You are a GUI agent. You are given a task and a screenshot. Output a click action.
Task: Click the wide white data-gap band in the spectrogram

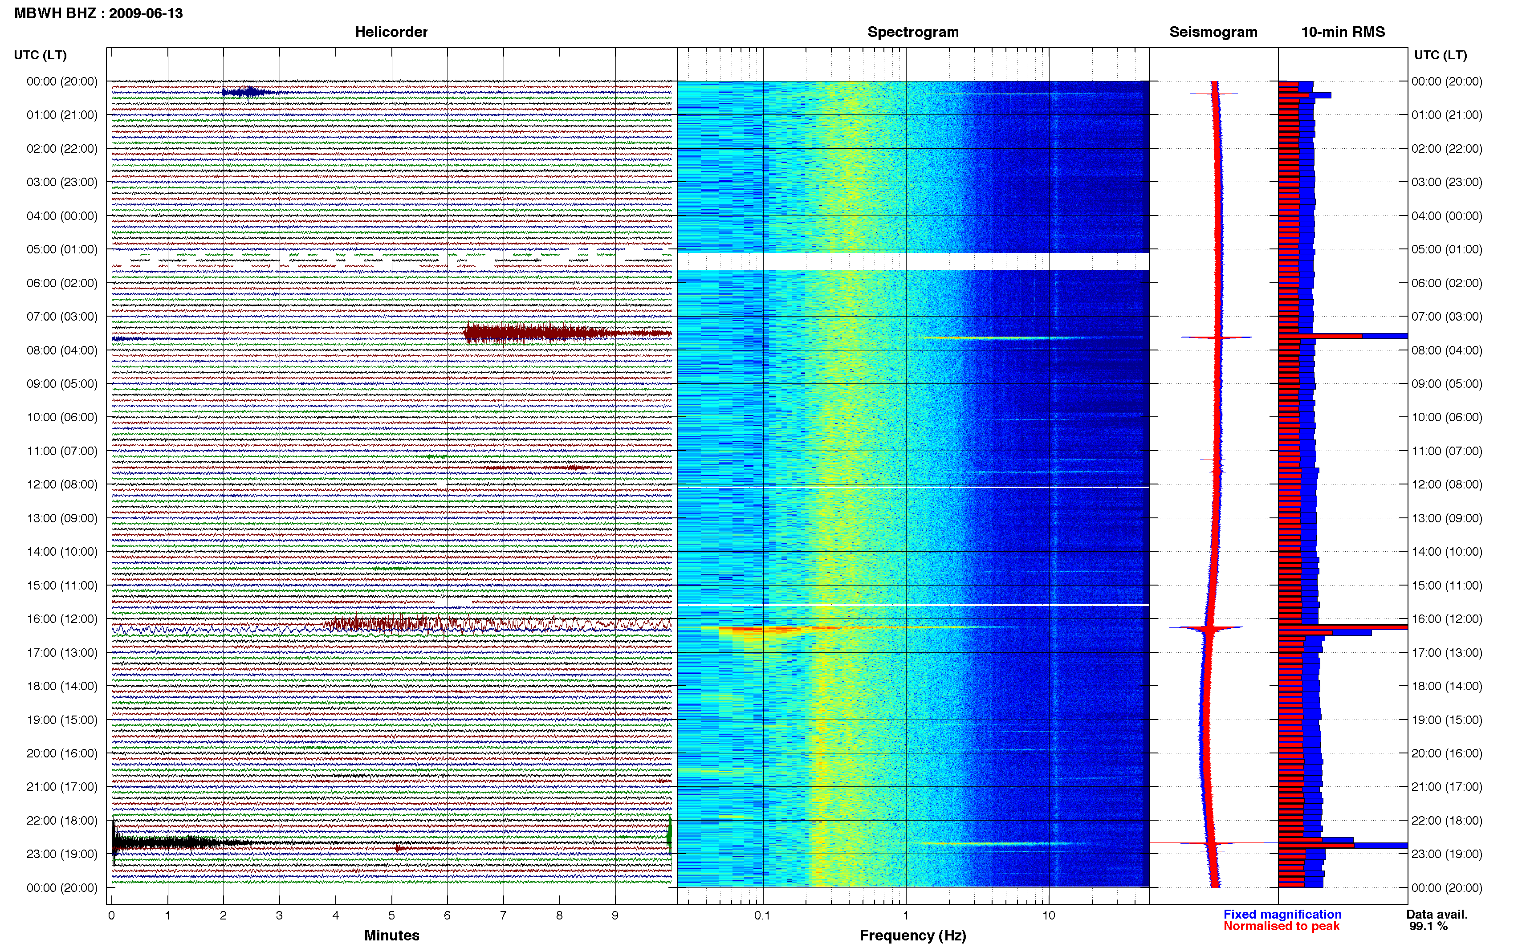click(913, 261)
